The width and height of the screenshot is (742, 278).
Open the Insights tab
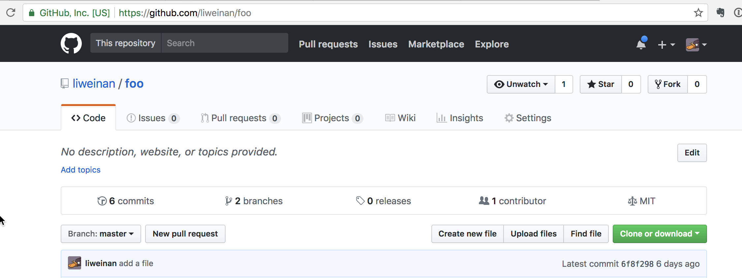(x=460, y=118)
